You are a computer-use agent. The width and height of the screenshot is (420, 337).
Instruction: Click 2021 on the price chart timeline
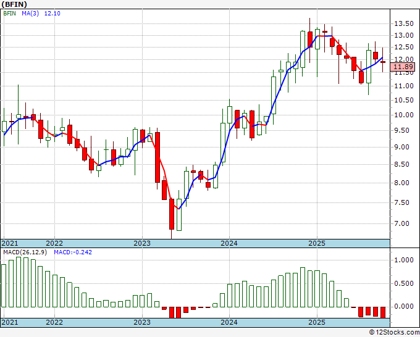9,243
